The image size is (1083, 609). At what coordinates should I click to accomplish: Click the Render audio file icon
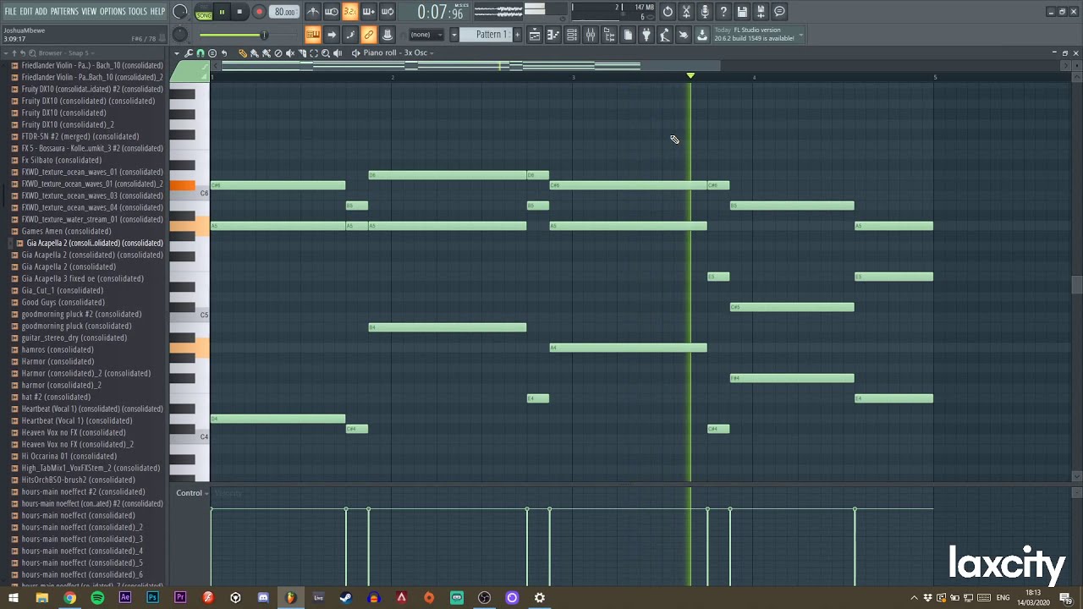[761, 11]
